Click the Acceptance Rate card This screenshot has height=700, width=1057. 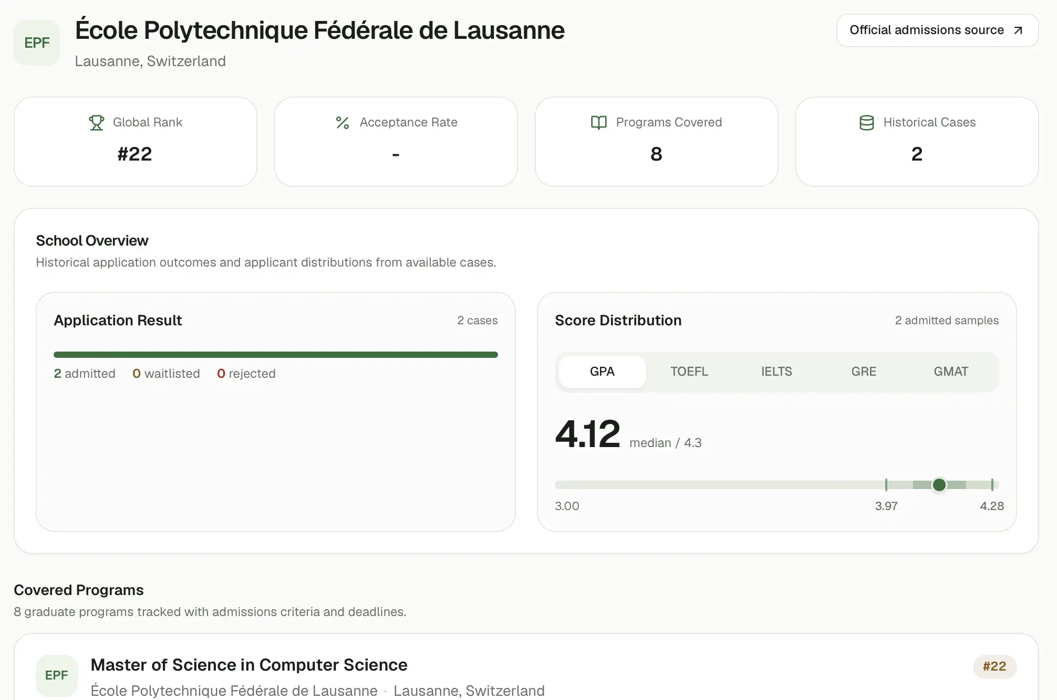396,142
